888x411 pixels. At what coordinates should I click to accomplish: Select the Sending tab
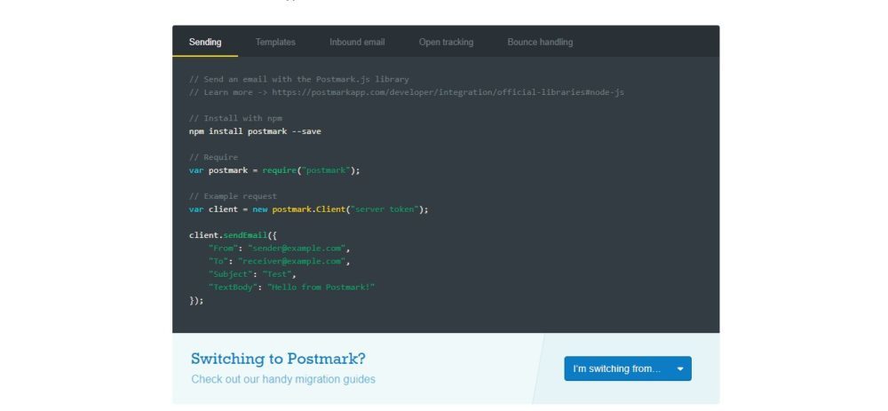pos(205,42)
